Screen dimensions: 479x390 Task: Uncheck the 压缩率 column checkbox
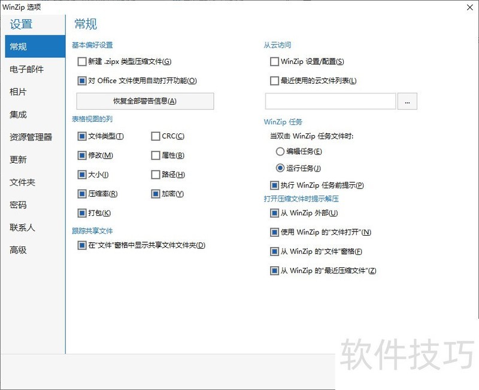82,194
